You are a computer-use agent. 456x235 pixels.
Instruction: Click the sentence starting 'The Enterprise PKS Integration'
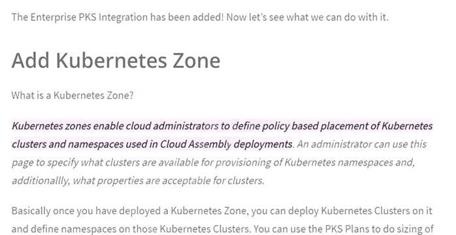[x=200, y=17]
